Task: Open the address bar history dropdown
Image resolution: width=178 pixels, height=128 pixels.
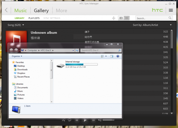Action: pos(73,50)
